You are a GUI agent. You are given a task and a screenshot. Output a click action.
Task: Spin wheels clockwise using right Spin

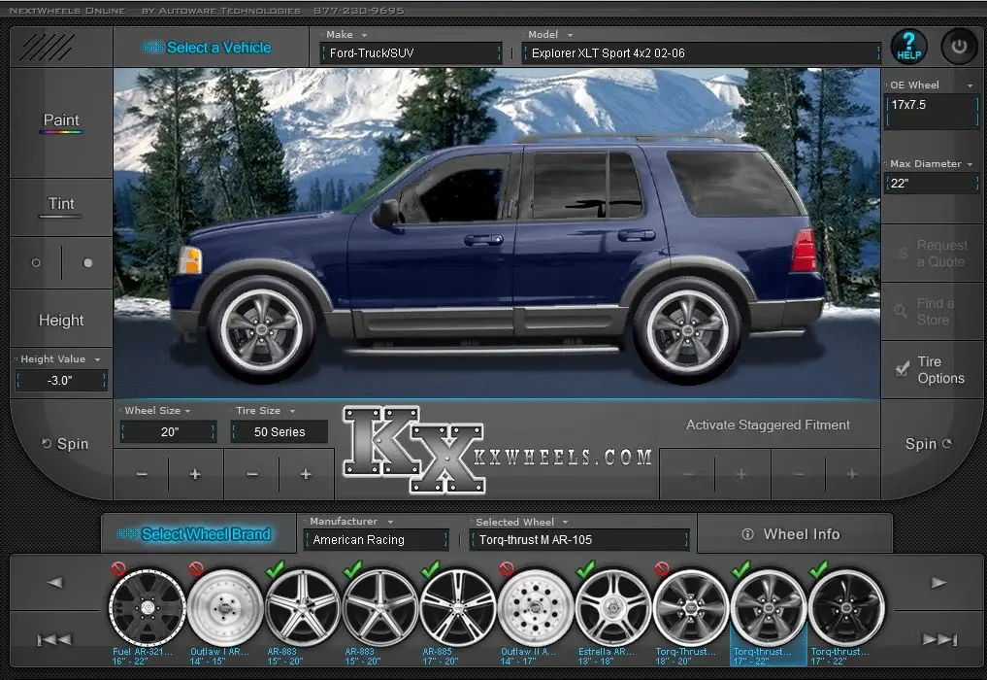(x=929, y=444)
